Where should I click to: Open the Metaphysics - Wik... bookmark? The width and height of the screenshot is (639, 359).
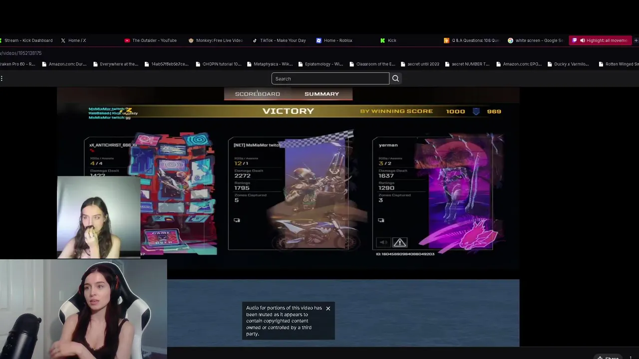(270, 64)
